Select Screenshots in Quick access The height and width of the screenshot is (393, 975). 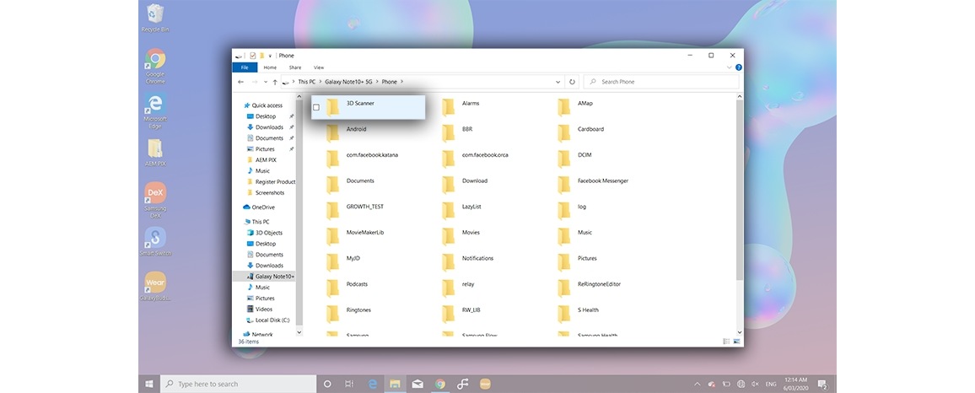tap(266, 193)
